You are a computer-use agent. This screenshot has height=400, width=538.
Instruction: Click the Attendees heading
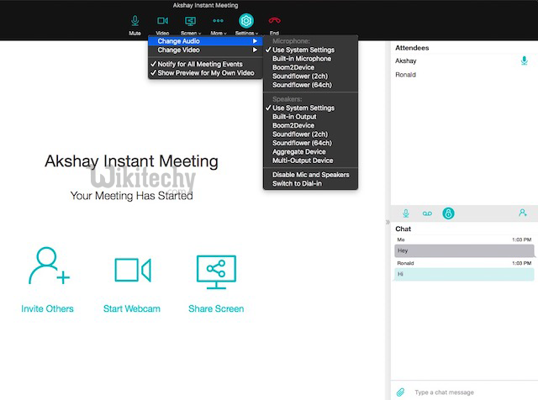(x=412, y=48)
